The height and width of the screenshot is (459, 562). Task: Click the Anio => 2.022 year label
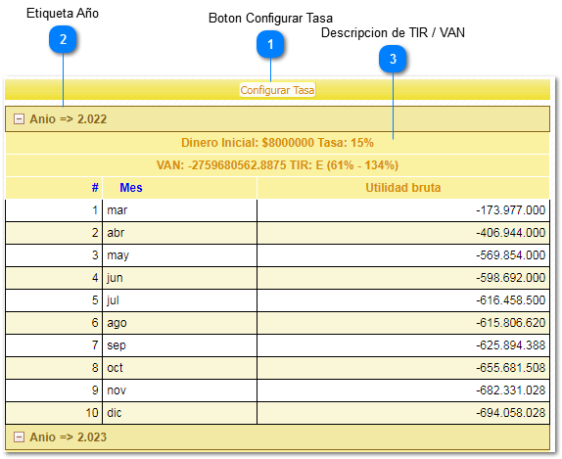pos(69,119)
